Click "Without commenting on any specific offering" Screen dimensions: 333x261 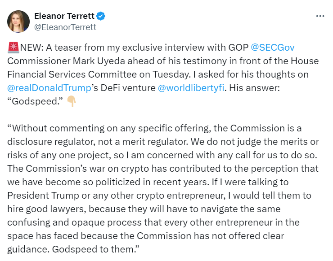(104, 128)
